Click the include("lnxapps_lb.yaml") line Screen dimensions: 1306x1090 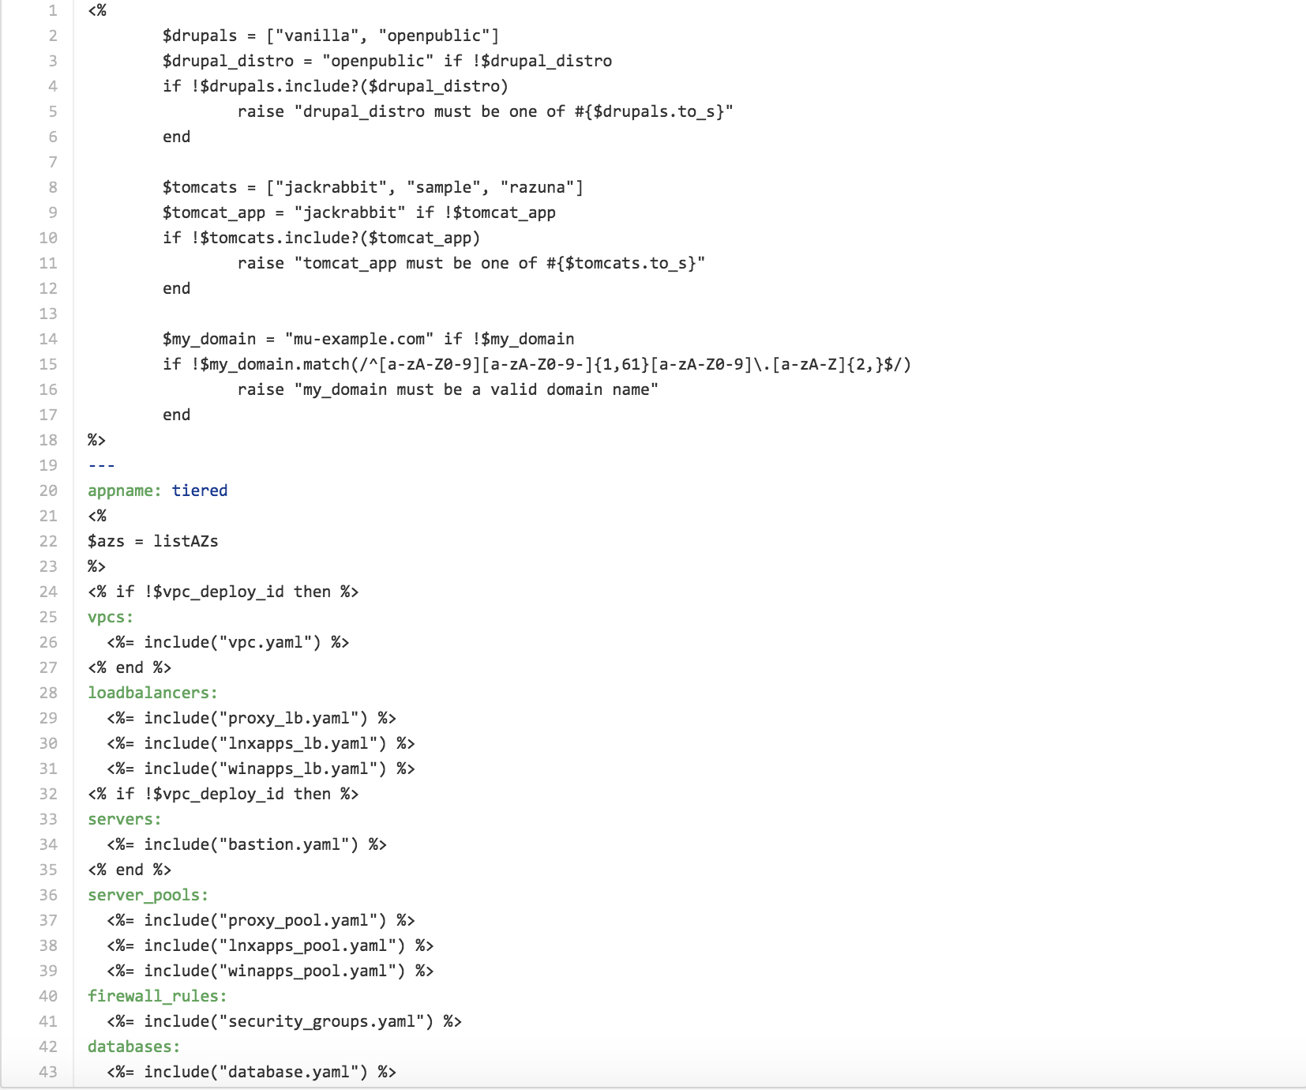coord(261,743)
